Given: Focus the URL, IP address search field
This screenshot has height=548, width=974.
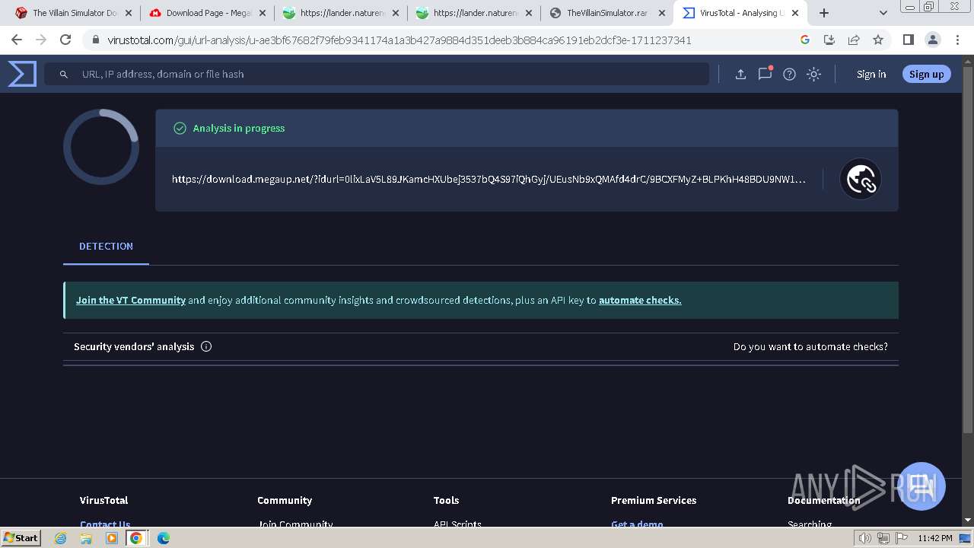Looking at the screenshot, I should (x=377, y=74).
